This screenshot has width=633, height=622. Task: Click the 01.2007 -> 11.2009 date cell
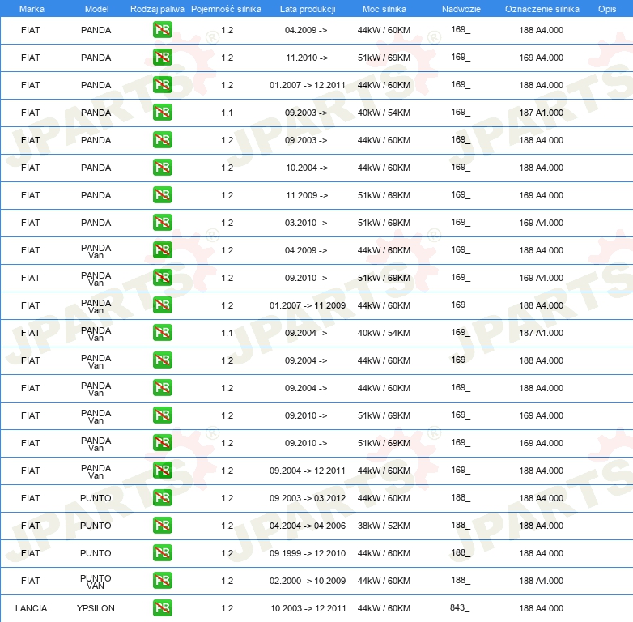(x=308, y=305)
